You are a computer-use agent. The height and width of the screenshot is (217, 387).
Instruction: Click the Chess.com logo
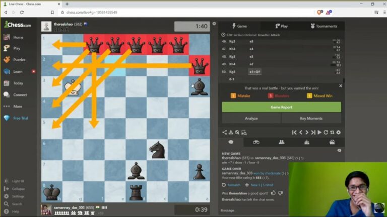pyautogui.click(x=18, y=25)
